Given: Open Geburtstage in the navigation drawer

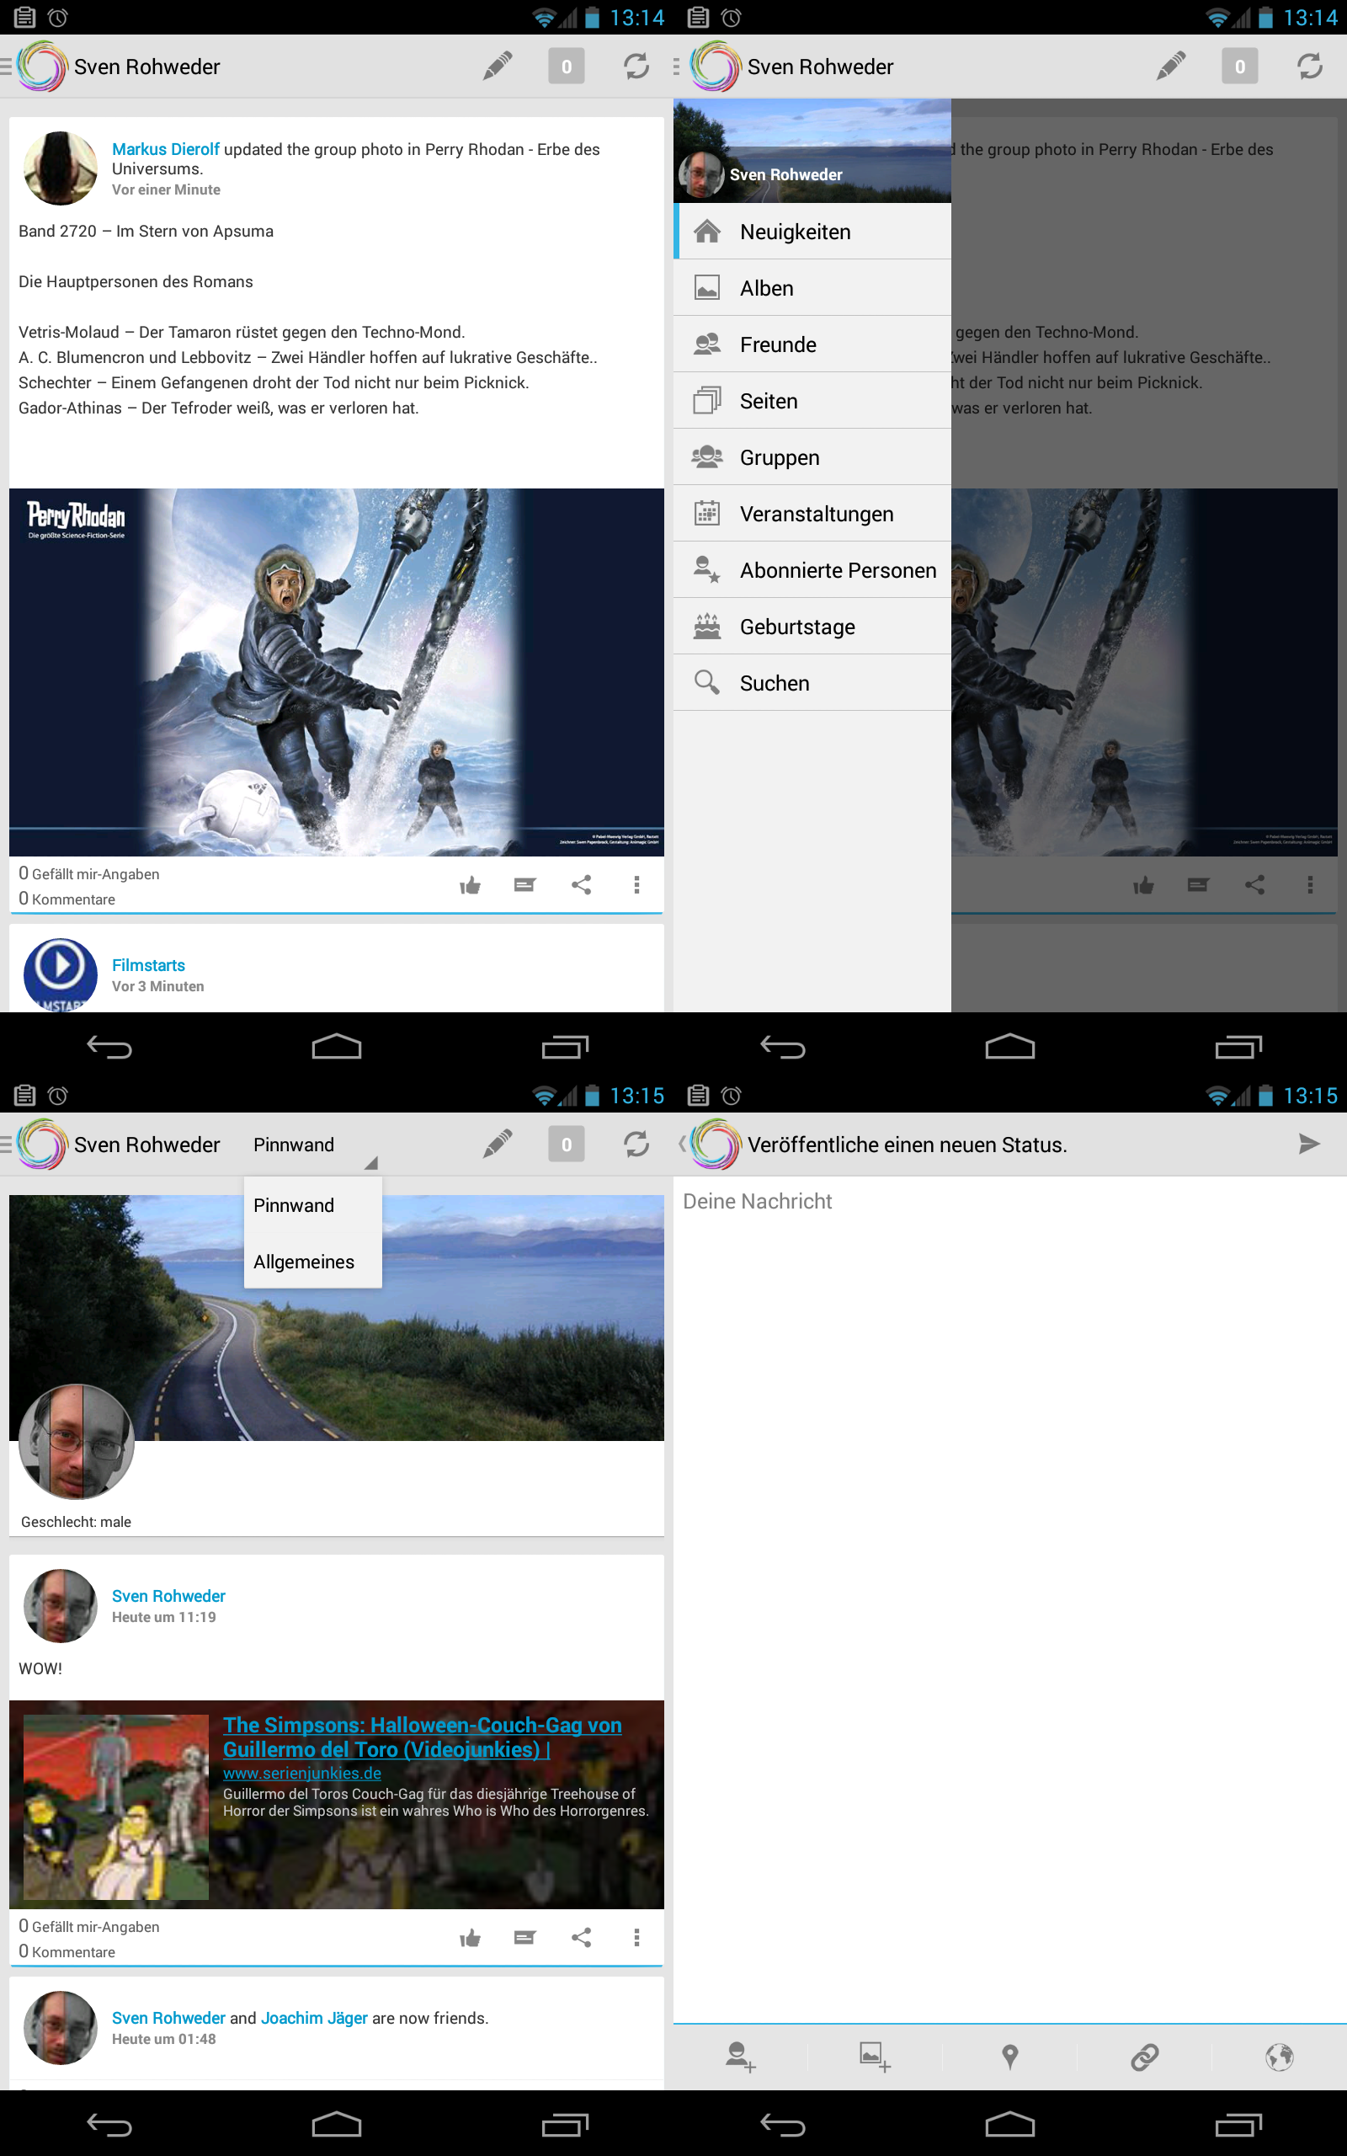Looking at the screenshot, I should tap(812, 627).
